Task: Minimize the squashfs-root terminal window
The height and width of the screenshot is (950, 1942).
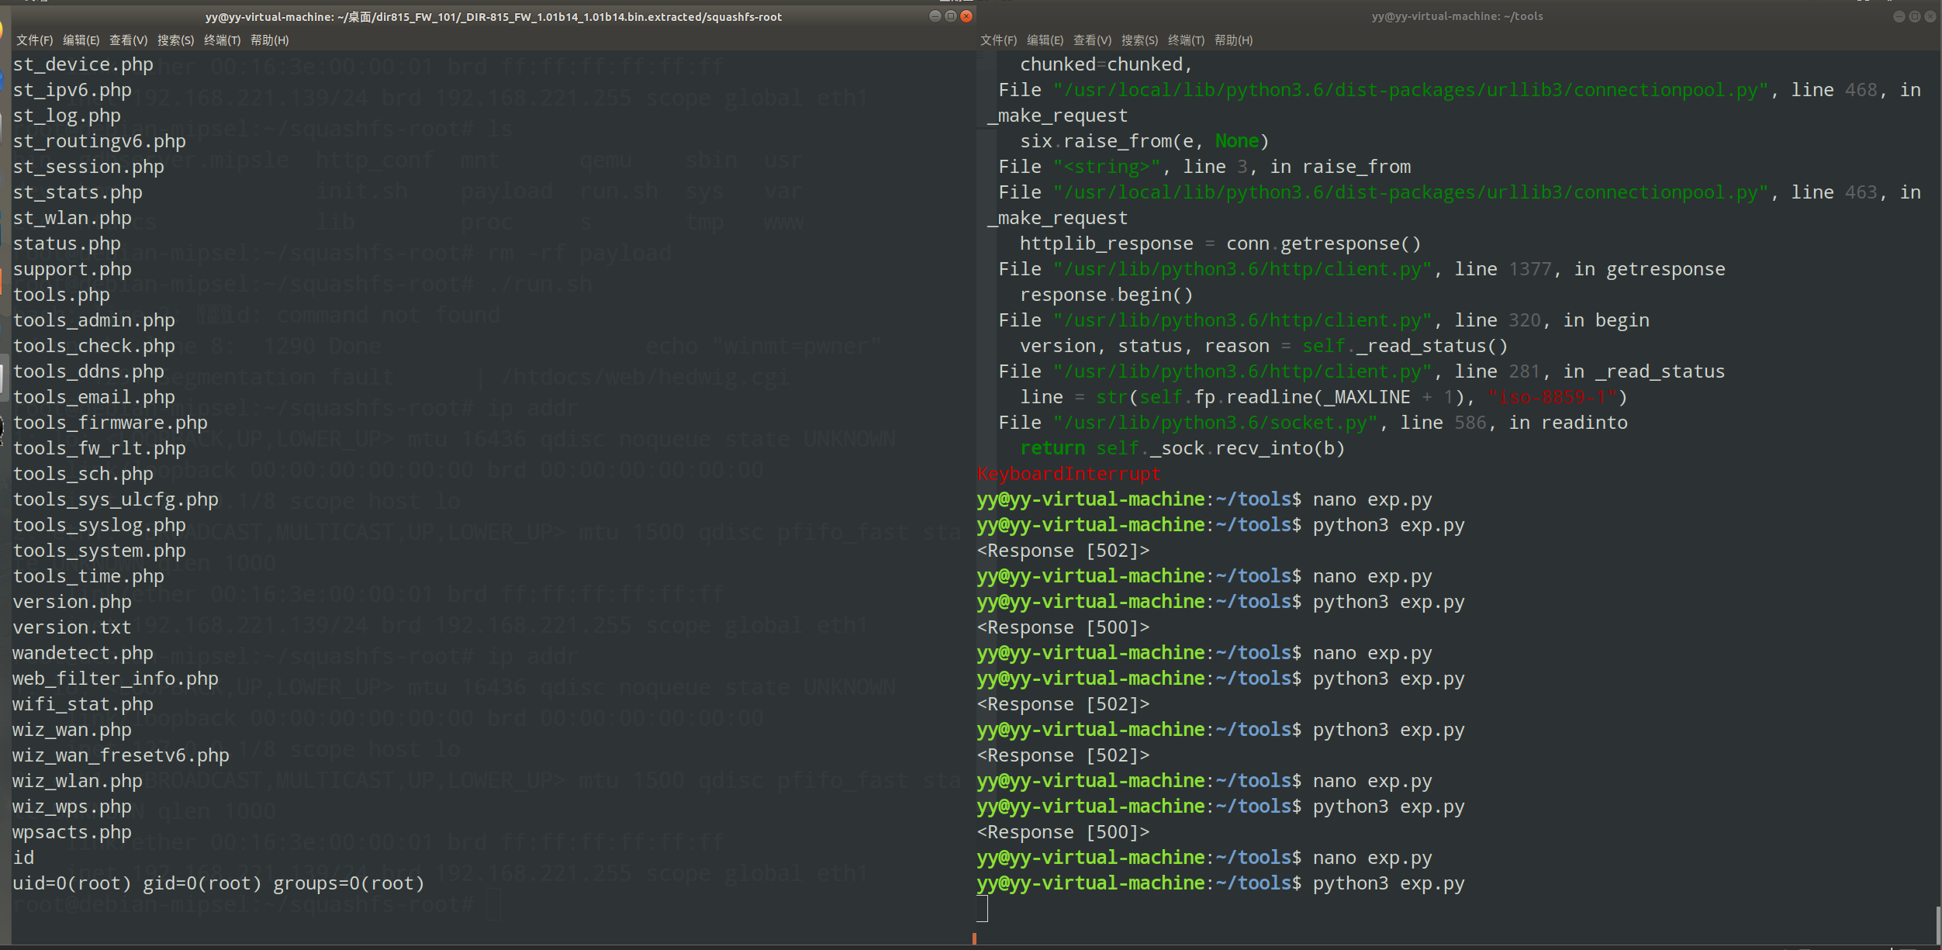Action: (x=935, y=16)
